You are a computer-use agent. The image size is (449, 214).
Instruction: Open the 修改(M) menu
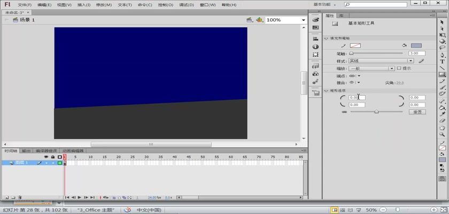click(x=104, y=5)
